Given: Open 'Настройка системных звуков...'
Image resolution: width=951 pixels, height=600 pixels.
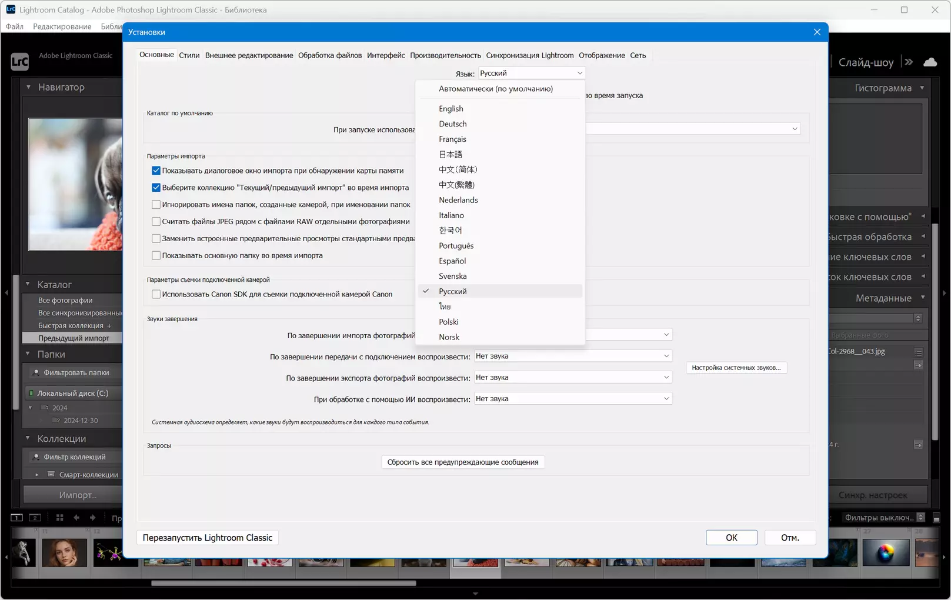Looking at the screenshot, I should click(x=736, y=368).
